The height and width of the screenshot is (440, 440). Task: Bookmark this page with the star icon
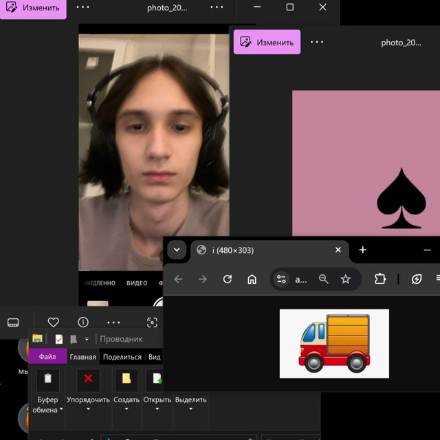(345, 279)
